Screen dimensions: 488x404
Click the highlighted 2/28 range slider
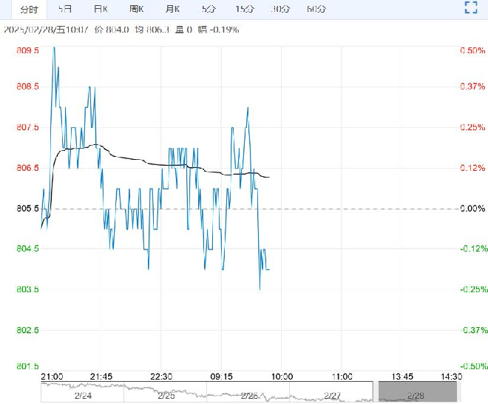(417, 392)
